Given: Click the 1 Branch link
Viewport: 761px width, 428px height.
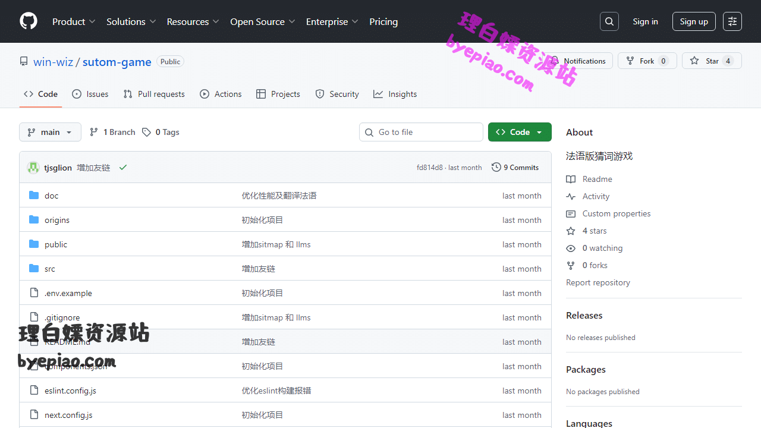Looking at the screenshot, I should click(x=112, y=132).
